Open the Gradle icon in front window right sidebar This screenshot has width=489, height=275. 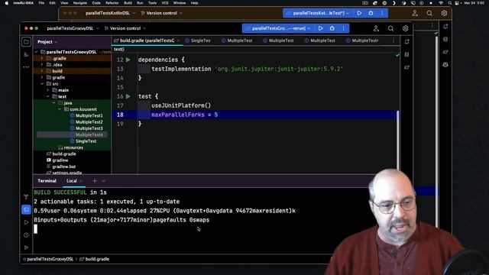[406, 67]
